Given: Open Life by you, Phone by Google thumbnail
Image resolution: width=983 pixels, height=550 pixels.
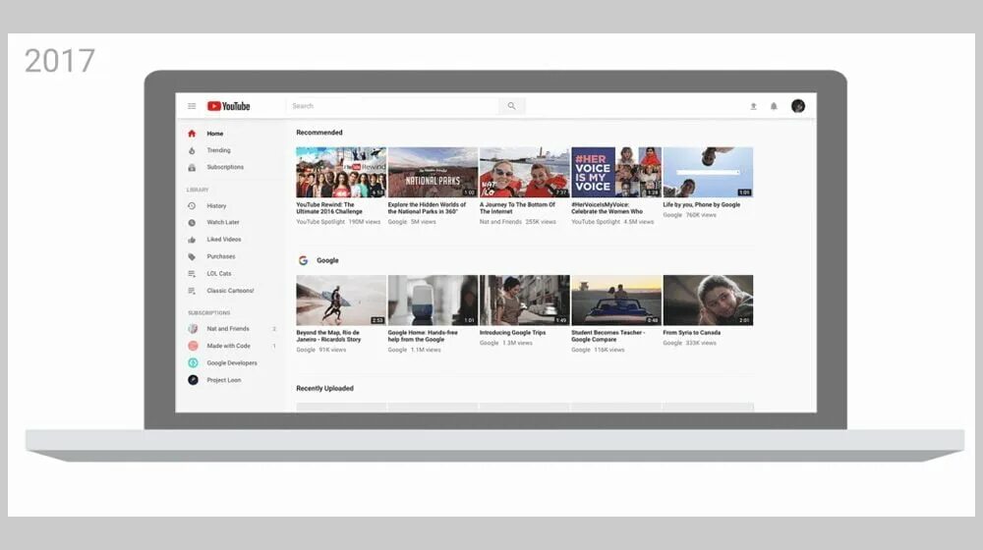Looking at the screenshot, I should [708, 172].
